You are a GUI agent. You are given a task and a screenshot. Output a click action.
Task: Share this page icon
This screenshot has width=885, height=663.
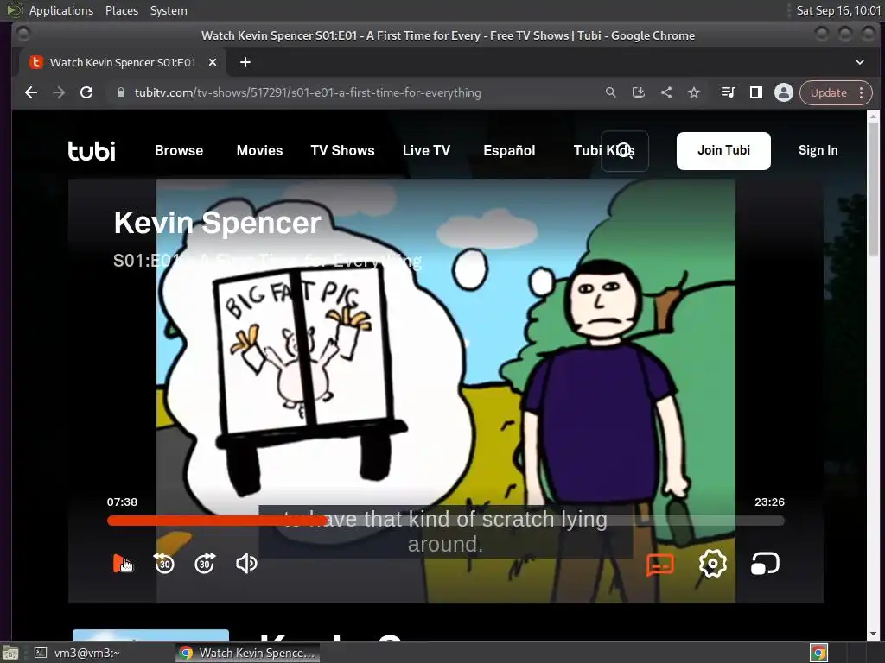(x=666, y=92)
